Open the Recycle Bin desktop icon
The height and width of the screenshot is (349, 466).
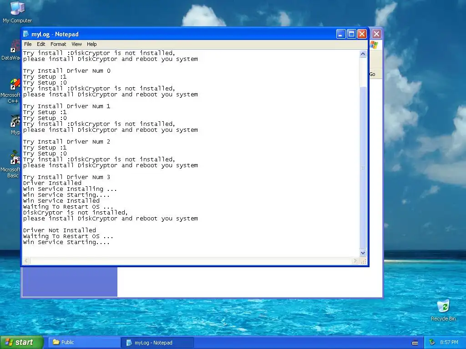click(x=443, y=310)
